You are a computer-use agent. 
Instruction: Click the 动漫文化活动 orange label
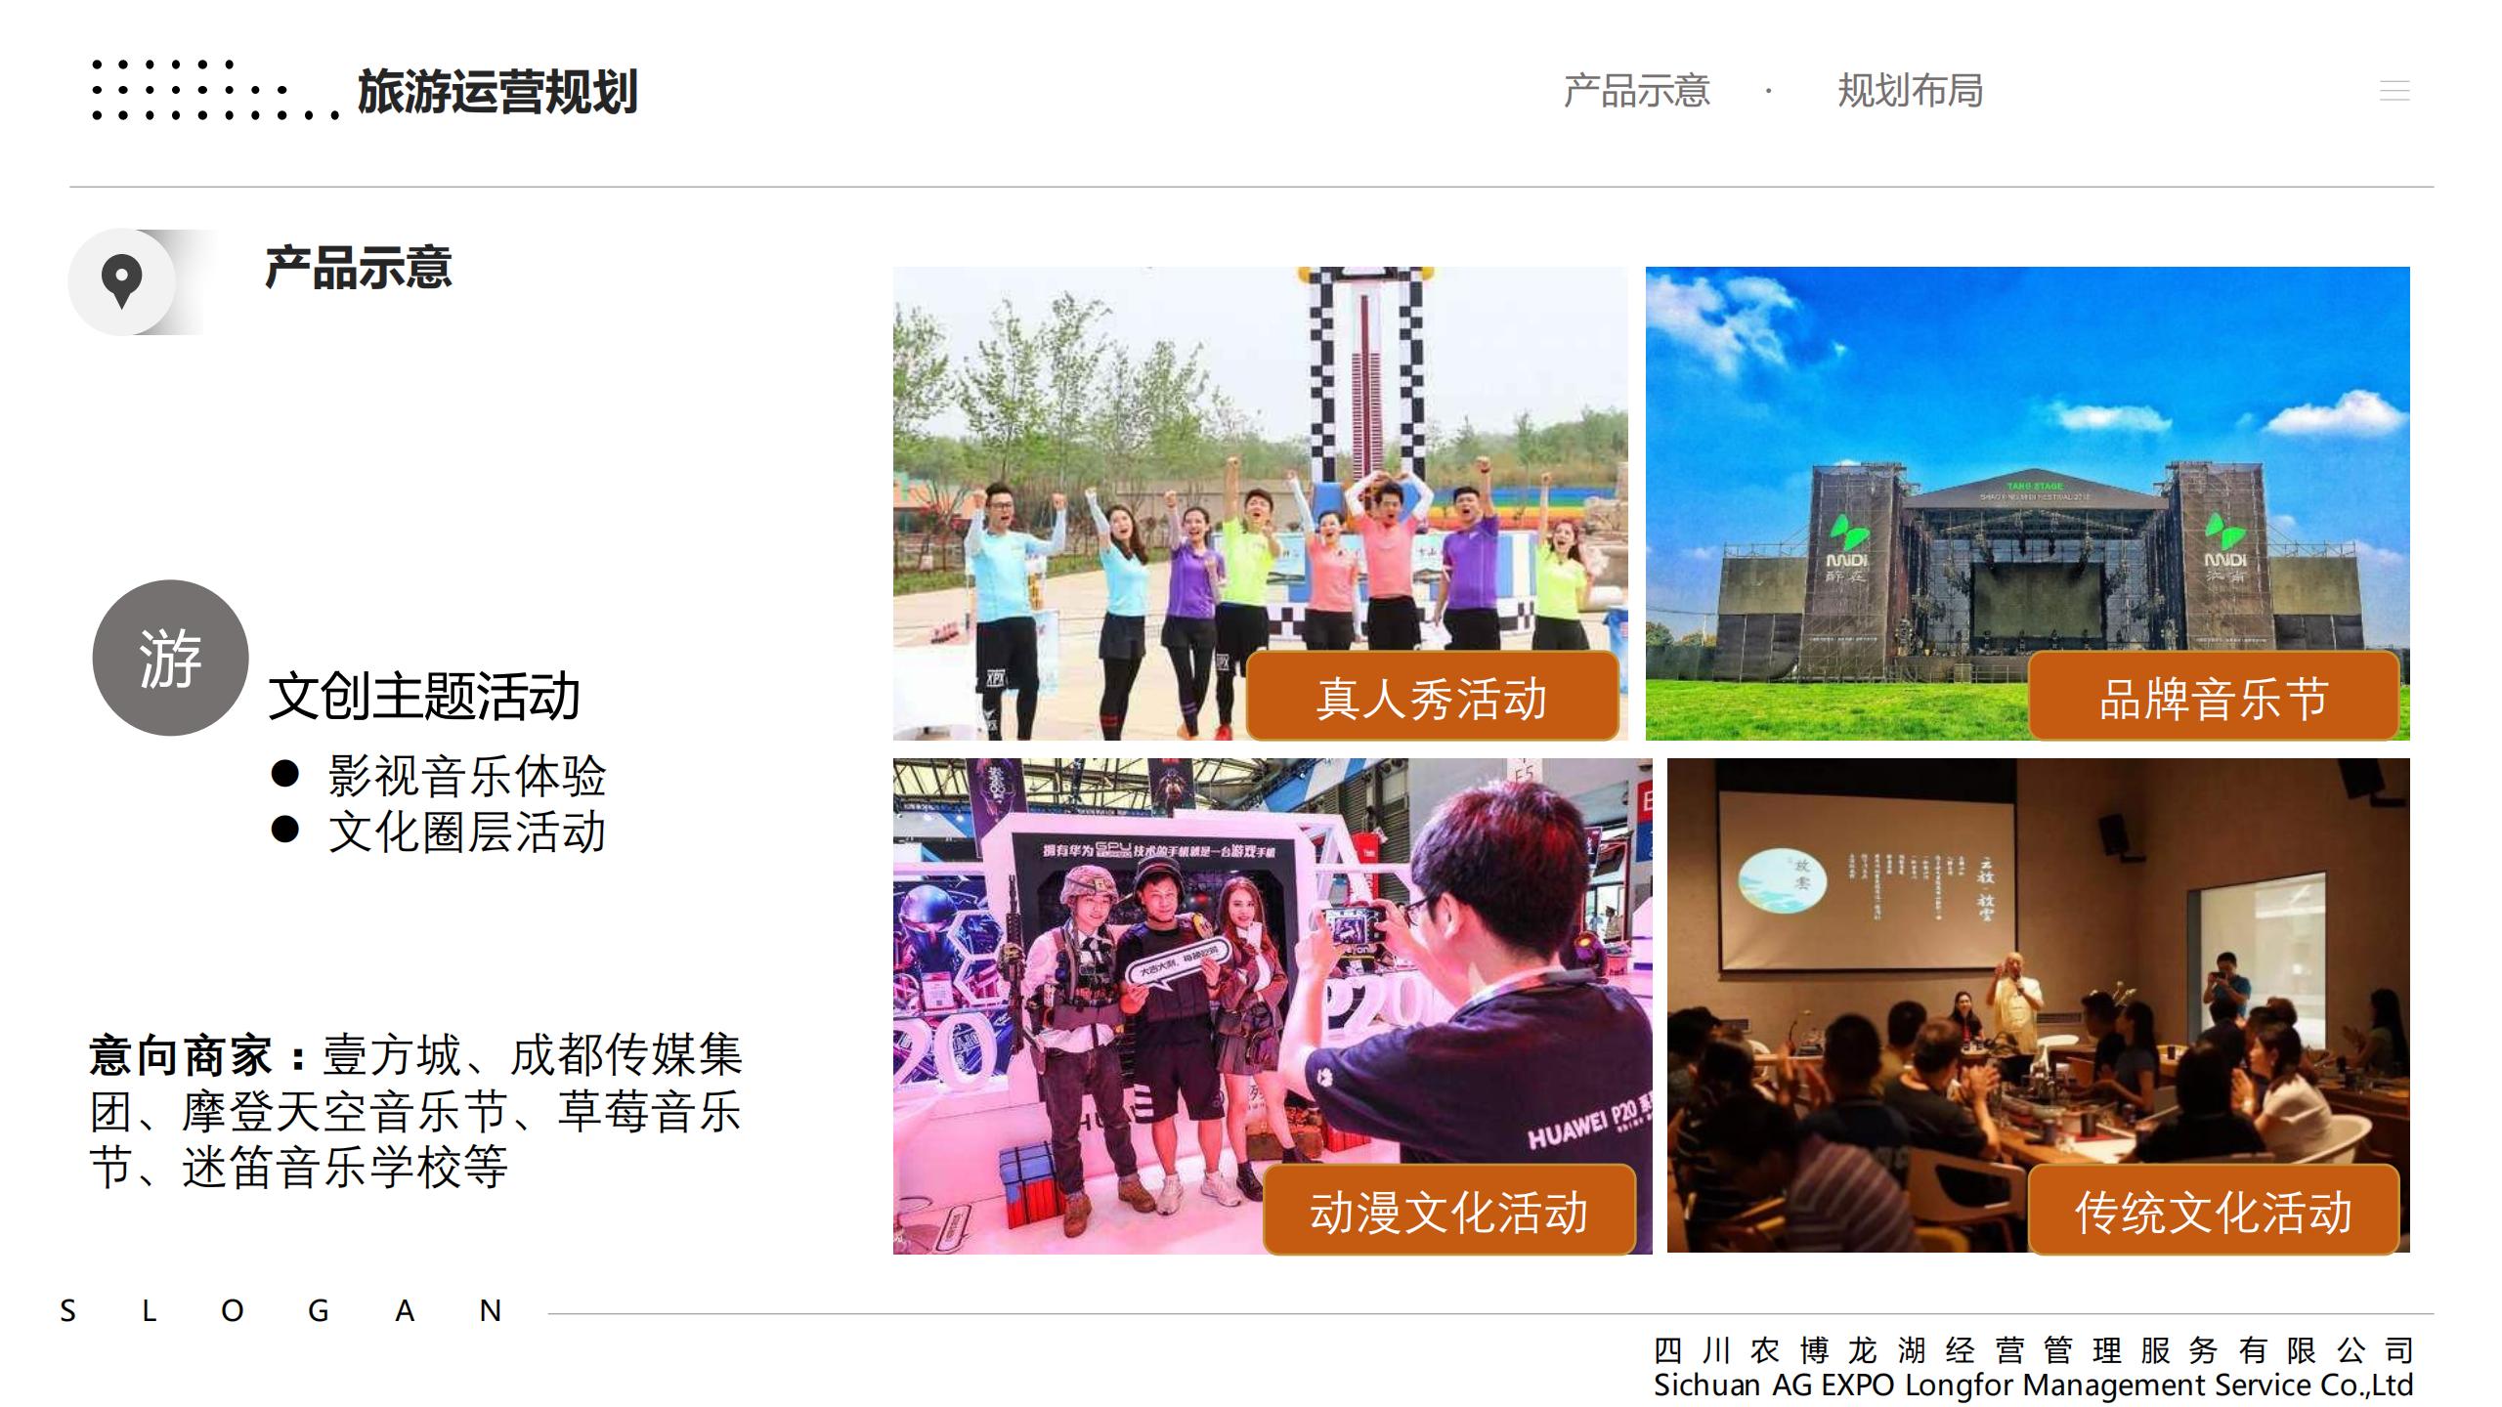click(1449, 1211)
